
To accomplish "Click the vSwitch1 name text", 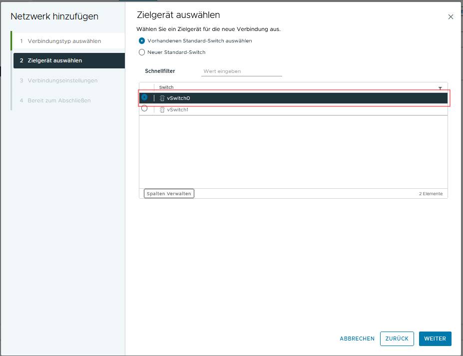I will pos(177,110).
